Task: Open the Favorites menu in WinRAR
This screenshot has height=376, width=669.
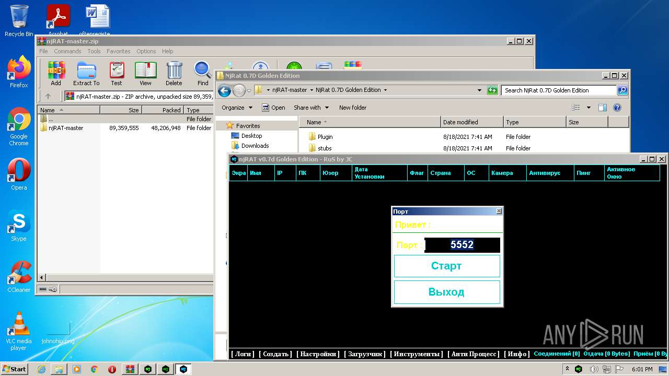Action: (x=119, y=51)
